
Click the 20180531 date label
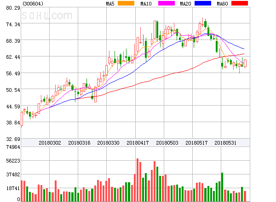tap(225, 143)
